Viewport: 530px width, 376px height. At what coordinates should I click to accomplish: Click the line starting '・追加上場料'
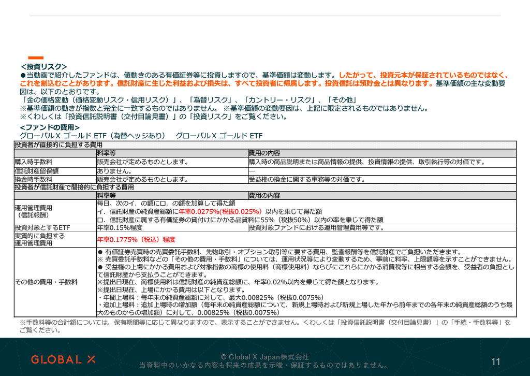click(305, 309)
